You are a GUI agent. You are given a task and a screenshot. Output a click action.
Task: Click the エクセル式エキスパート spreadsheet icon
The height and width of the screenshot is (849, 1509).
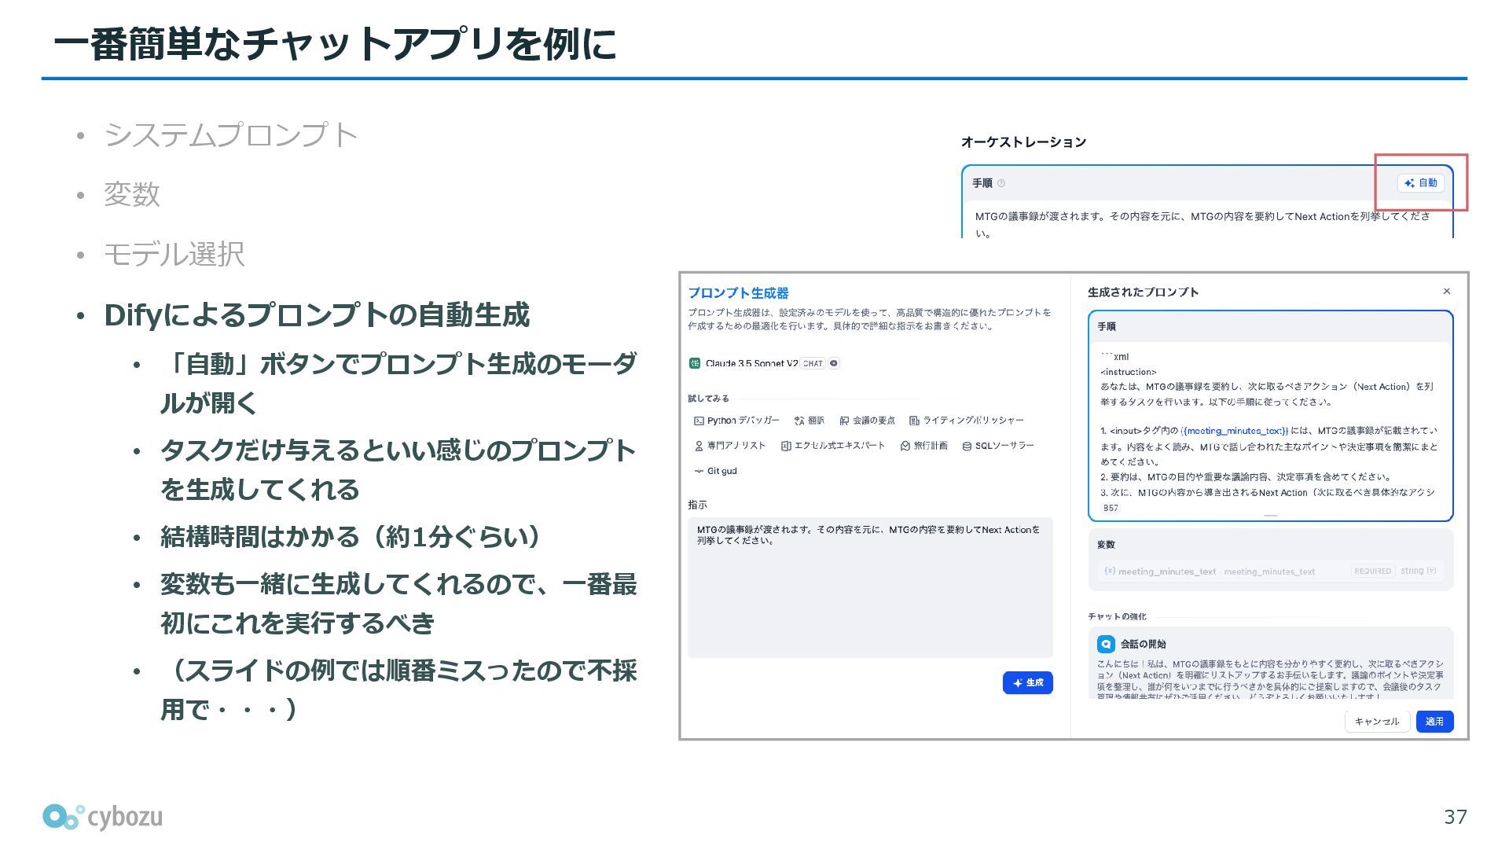[786, 446]
